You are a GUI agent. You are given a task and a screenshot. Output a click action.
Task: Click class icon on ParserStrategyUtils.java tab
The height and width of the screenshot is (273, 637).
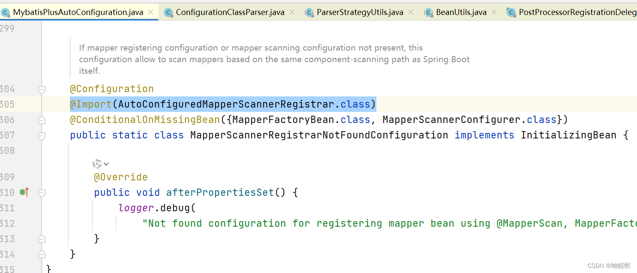click(309, 12)
